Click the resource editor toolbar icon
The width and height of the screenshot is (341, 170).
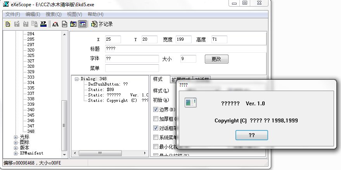(73, 24)
